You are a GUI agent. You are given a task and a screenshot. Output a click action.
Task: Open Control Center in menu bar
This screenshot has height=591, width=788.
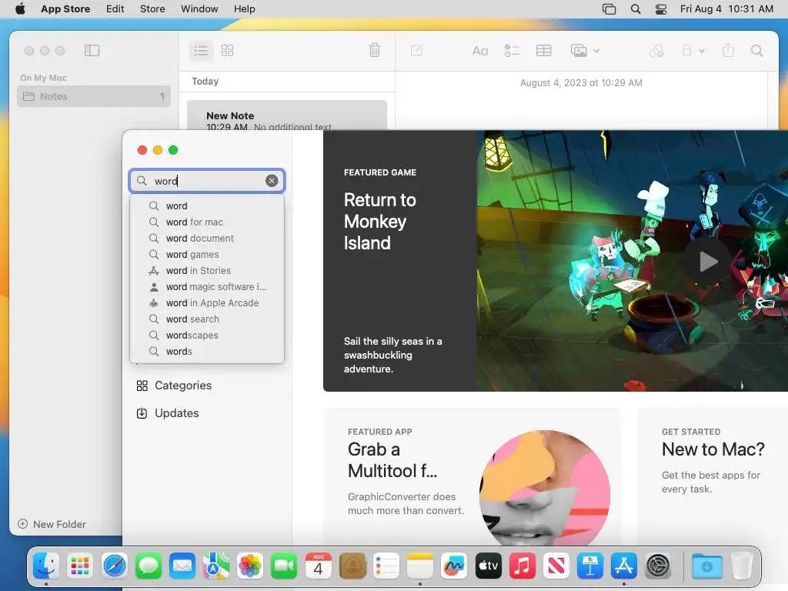tap(661, 9)
